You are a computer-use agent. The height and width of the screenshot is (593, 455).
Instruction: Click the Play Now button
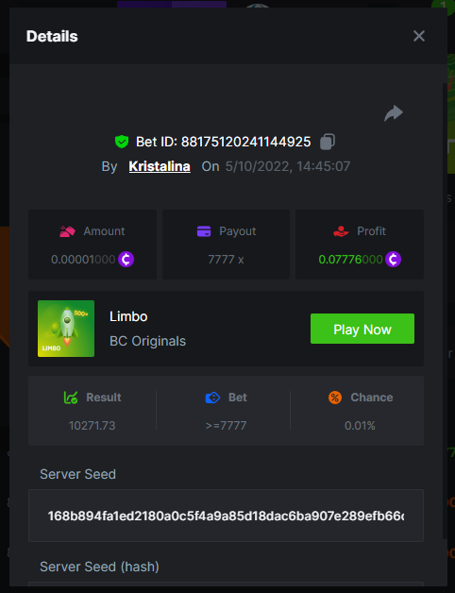coord(362,329)
